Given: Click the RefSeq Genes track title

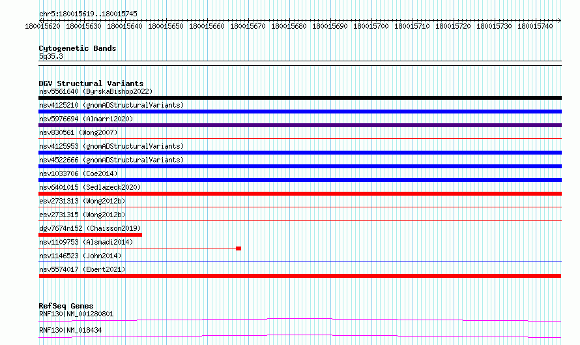Looking at the screenshot, I should (x=66, y=306).
